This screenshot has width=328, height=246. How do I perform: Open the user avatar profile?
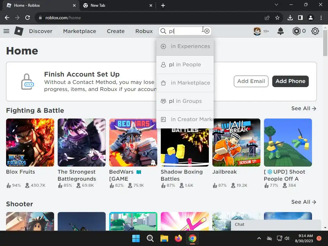[257, 31]
